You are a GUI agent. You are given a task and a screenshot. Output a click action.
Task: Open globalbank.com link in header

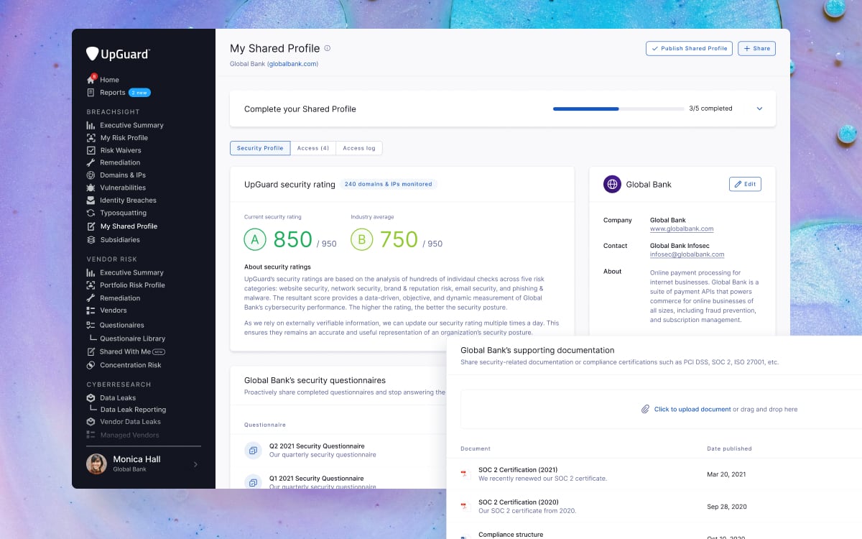tap(292, 64)
